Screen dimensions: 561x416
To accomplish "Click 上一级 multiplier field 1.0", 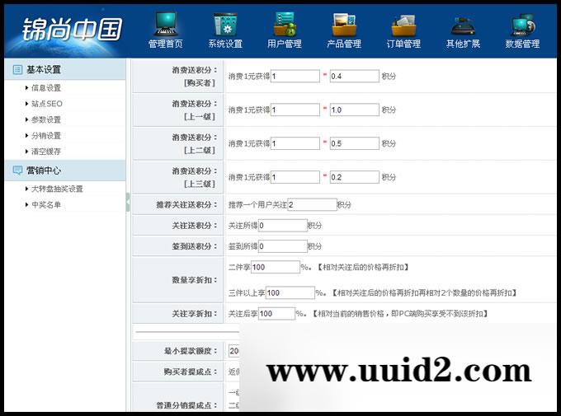I will 355,110.
